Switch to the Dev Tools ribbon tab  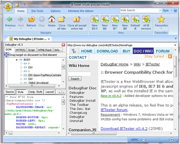click(x=37, y=11)
